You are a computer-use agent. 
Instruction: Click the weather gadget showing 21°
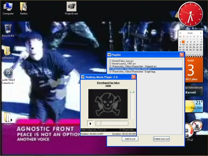[194, 106]
